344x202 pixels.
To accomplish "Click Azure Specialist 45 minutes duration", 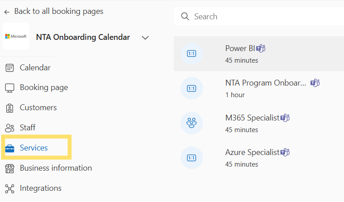I will point(242,164).
